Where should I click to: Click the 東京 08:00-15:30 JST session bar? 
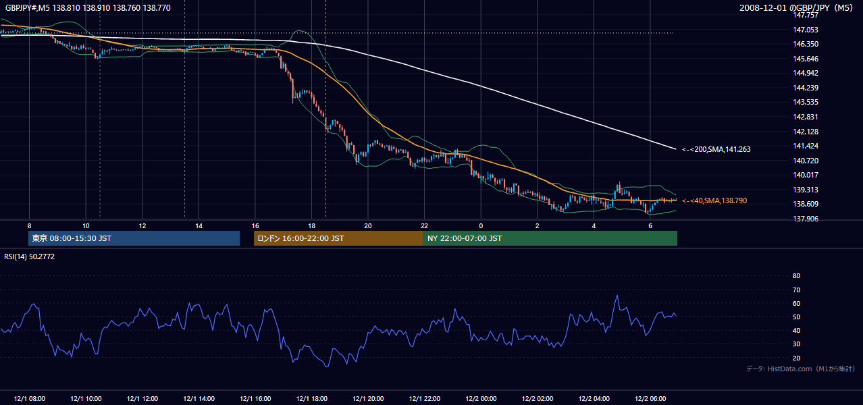point(134,238)
